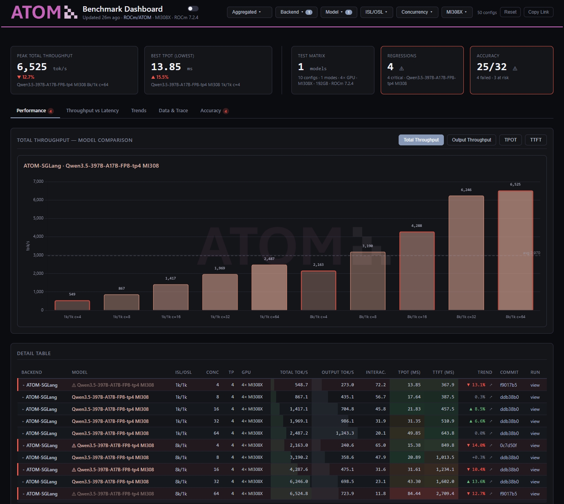Sort by the TOTAL TOK/S column header
The height and width of the screenshot is (504, 564).
pyautogui.click(x=294, y=372)
